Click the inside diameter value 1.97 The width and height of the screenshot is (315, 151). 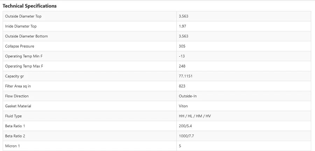click(182, 26)
